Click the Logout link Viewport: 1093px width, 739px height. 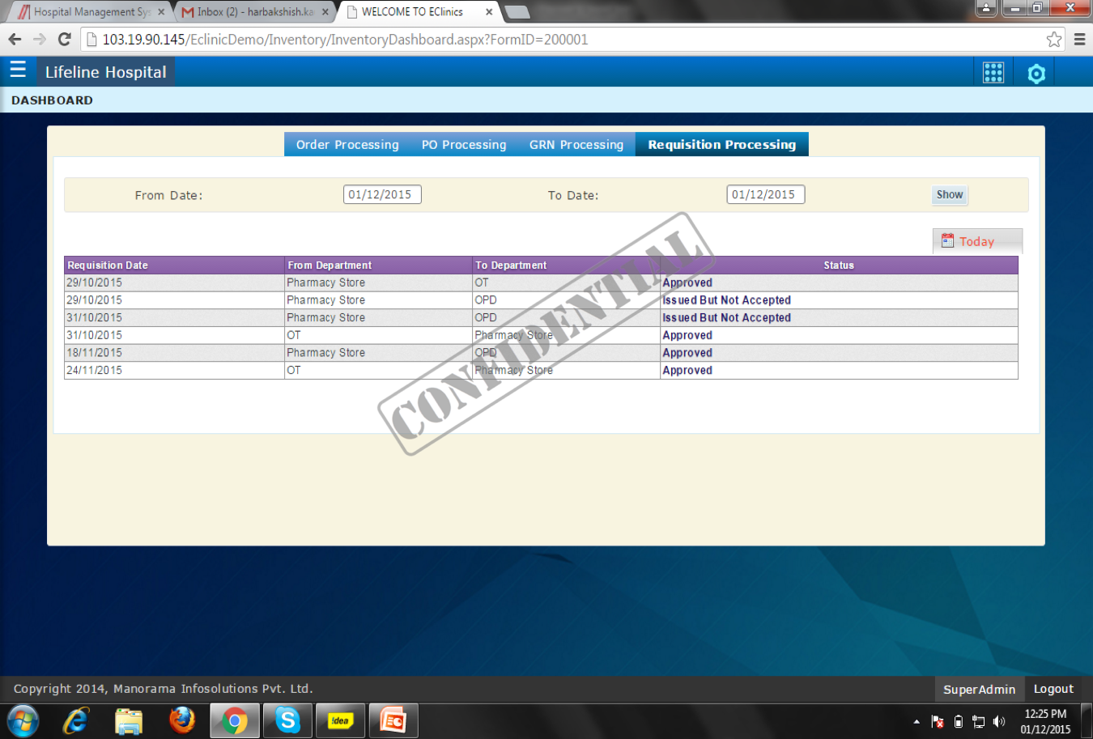click(1053, 689)
